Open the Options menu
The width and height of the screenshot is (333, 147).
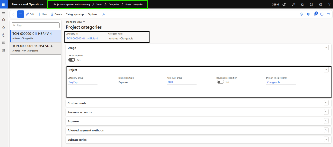pyautogui.click(x=92, y=14)
